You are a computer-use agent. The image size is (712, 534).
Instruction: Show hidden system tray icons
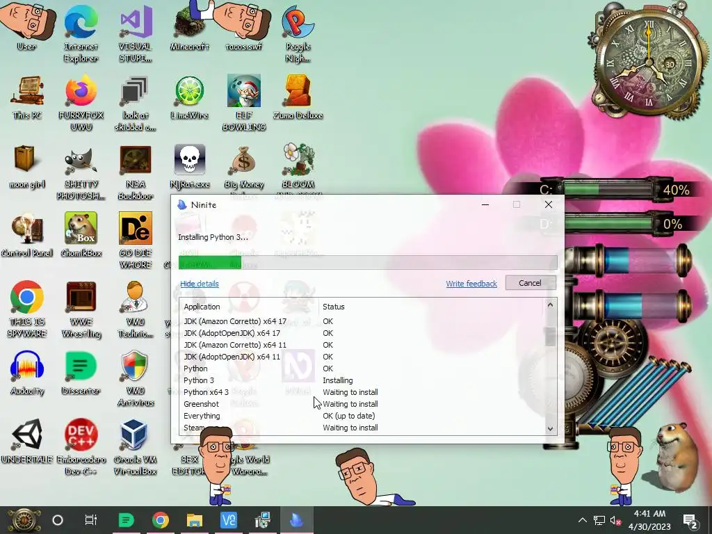[x=583, y=520]
